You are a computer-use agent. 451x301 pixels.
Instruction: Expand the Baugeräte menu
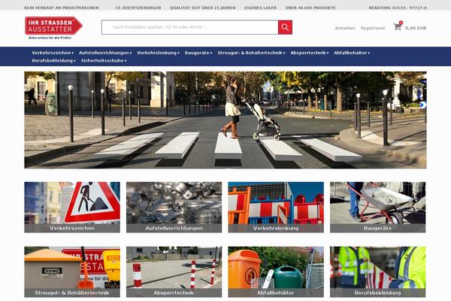[x=198, y=53]
